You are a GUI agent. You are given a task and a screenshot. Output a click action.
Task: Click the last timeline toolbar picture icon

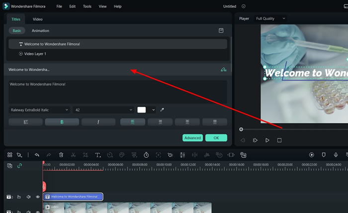[x=243, y=155]
